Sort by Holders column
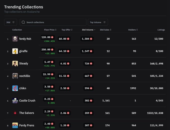Image resolution: width=170 pixels, height=130 pixels. coord(133,30)
